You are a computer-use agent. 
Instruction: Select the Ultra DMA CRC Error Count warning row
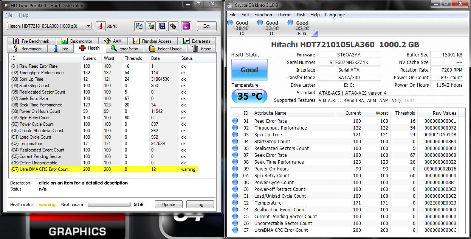point(104,169)
